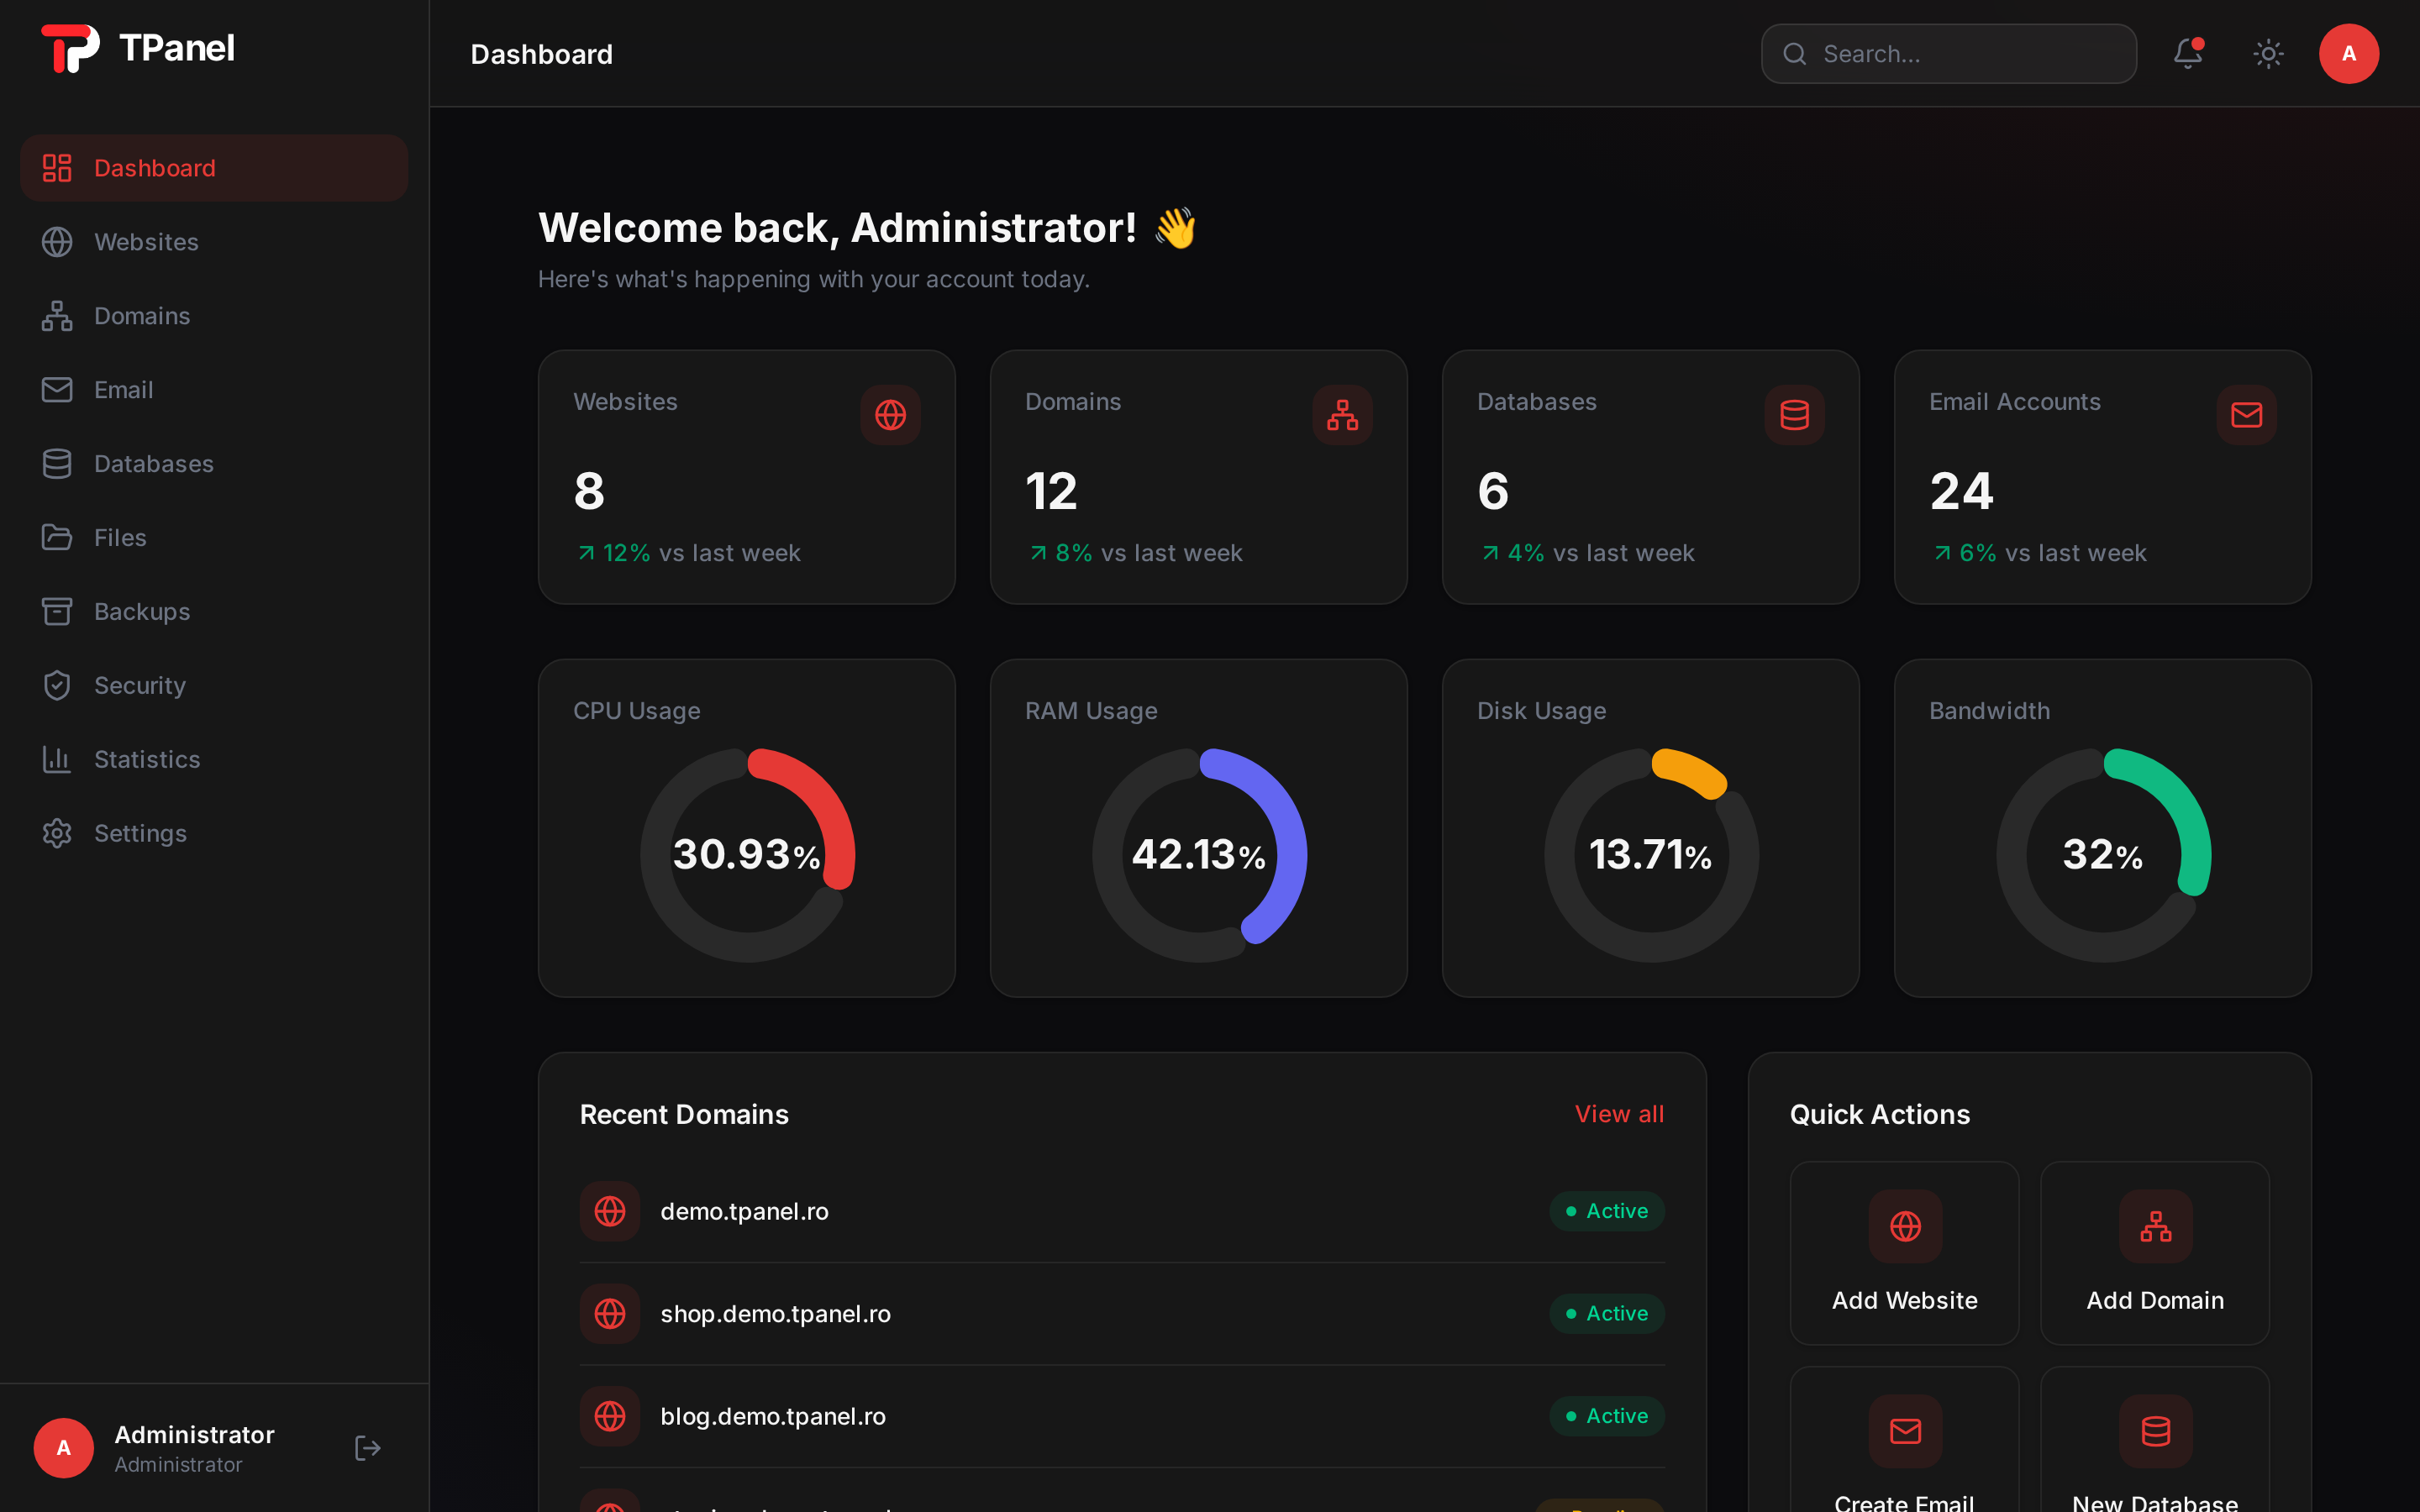
Task: Click the Domains count 12
Action: pyautogui.click(x=1051, y=491)
